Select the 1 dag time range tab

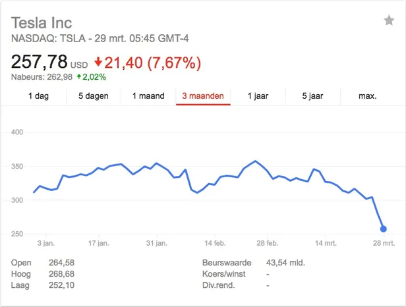(38, 96)
